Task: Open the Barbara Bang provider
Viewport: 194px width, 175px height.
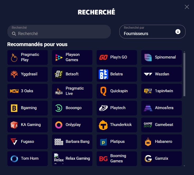Action: 72,142
